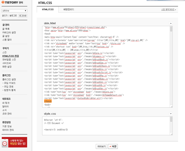Image resolution: width=185 pixels, height=151 pixels.
Task: Click the shThemeDefault.css link line
Action: click(x=84, y=95)
